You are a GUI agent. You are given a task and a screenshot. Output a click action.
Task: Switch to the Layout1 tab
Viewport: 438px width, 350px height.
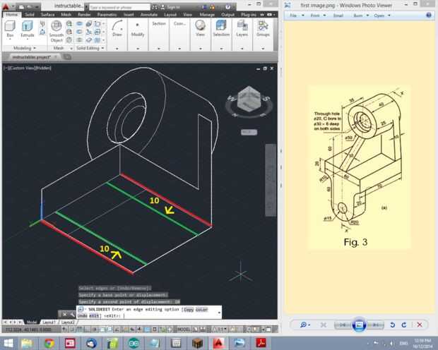click(48, 322)
